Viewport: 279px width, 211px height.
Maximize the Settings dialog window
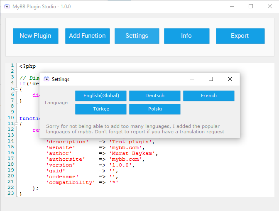[x=211, y=79]
